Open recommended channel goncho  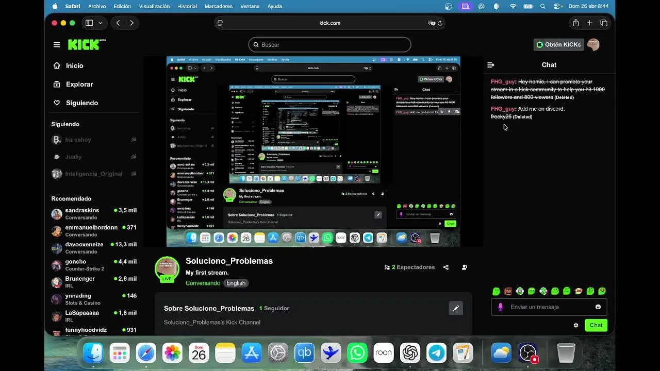point(94,265)
